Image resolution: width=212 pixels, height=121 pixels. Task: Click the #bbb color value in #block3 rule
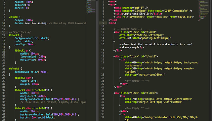tap(43, 72)
